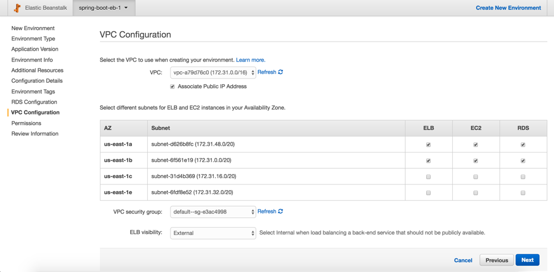Click refresh icon next to VPC dropdown
Screen dimensions: 554x272
coord(281,72)
